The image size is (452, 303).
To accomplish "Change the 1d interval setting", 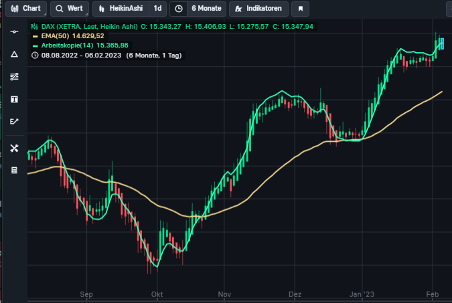I will click(157, 9).
